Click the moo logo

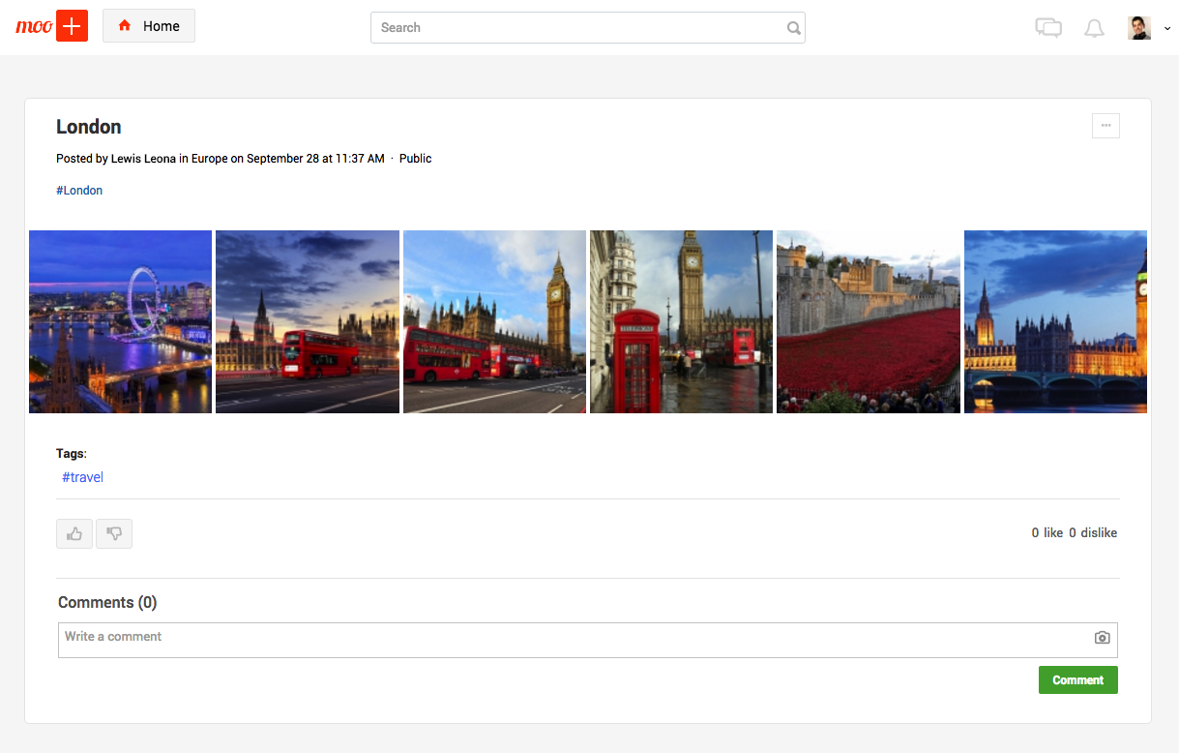[x=34, y=27]
